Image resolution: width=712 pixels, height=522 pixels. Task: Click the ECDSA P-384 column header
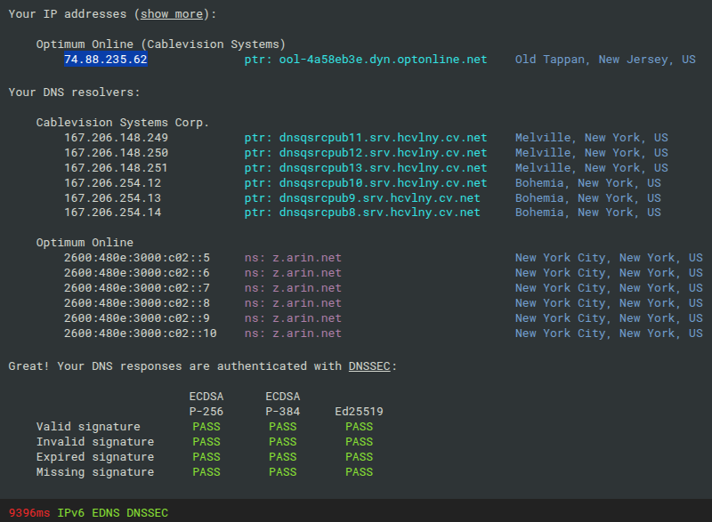tap(282, 404)
